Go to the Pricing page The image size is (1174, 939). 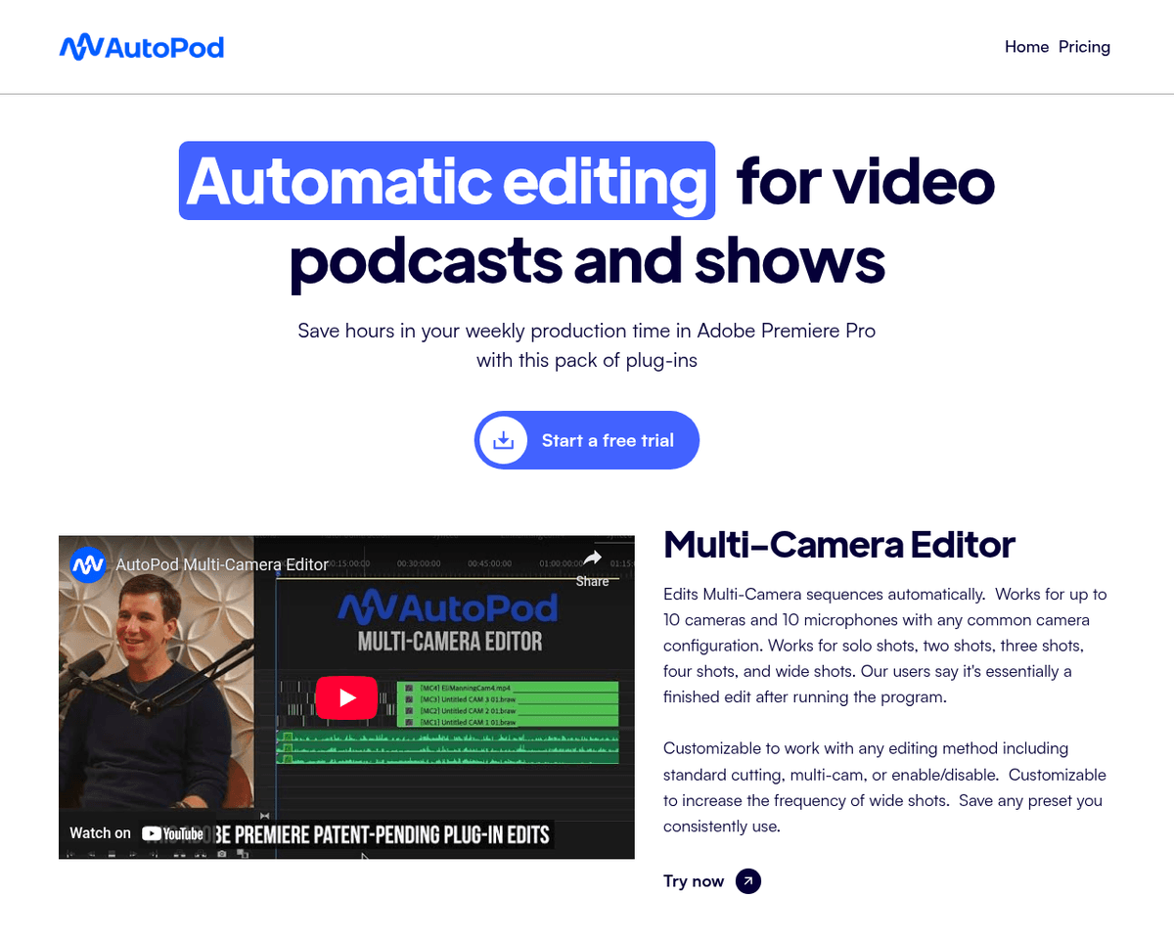1084,47
